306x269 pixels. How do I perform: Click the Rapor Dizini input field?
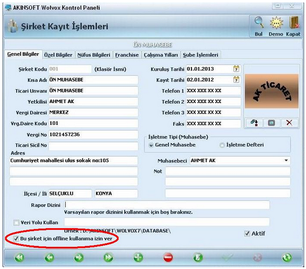(x=167, y=205)
